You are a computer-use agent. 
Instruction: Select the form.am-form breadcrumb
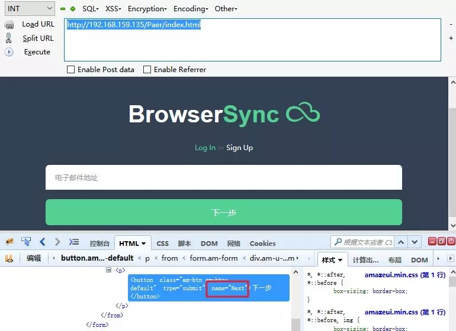point(214,258)
